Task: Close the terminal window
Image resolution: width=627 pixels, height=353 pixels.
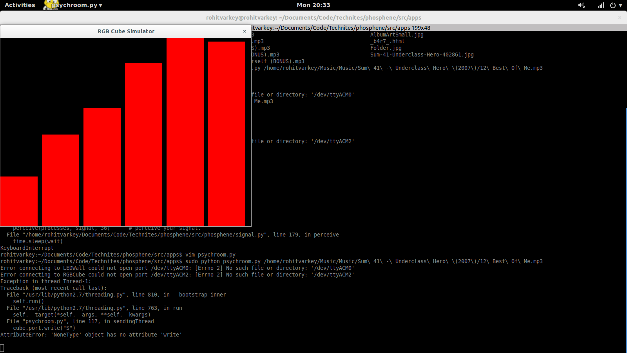Action: click(620, 17)
